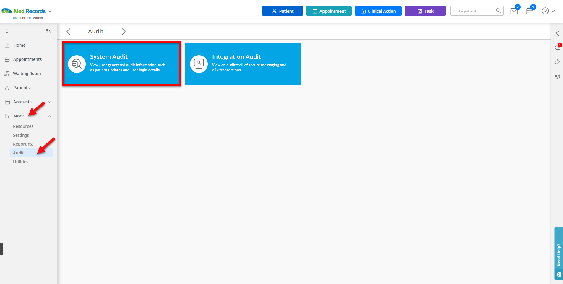Viewport: 563px width, 284px height.
Task: Select Settings under More
Action: (x=21, y=135)
